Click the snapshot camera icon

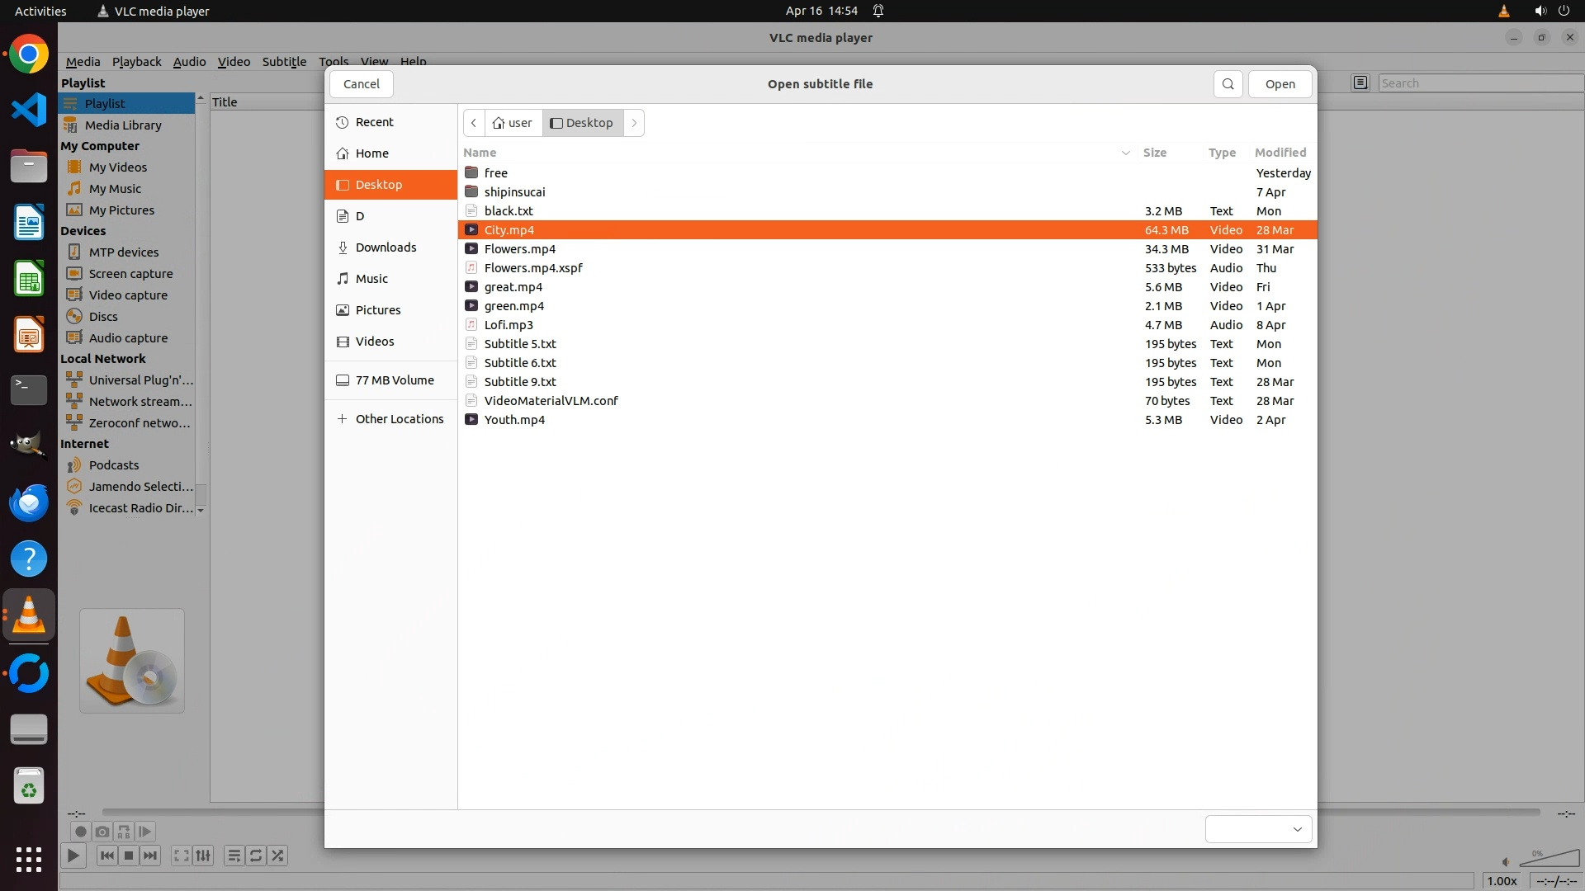[x=102, y=832]
